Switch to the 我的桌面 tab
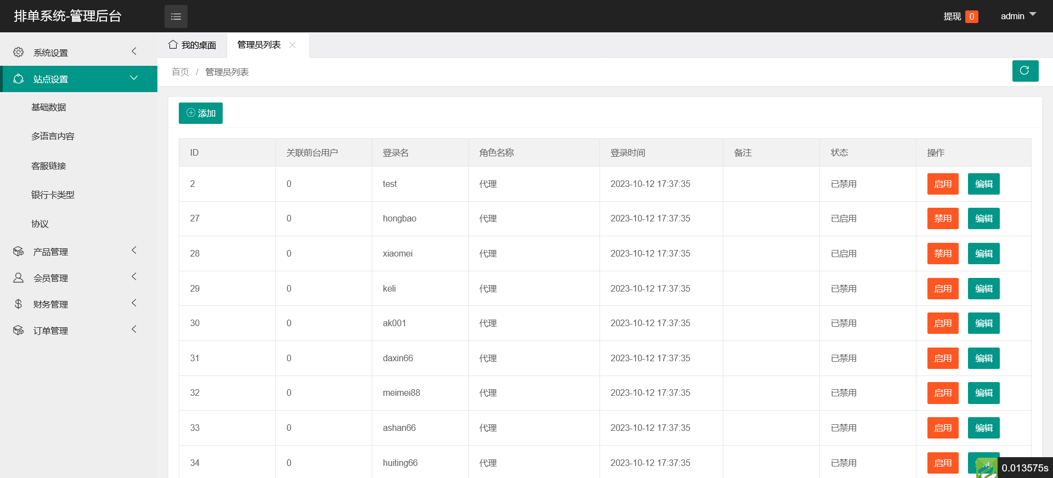The width and height of the screenshot is (1053, 478). click(193, 45)
